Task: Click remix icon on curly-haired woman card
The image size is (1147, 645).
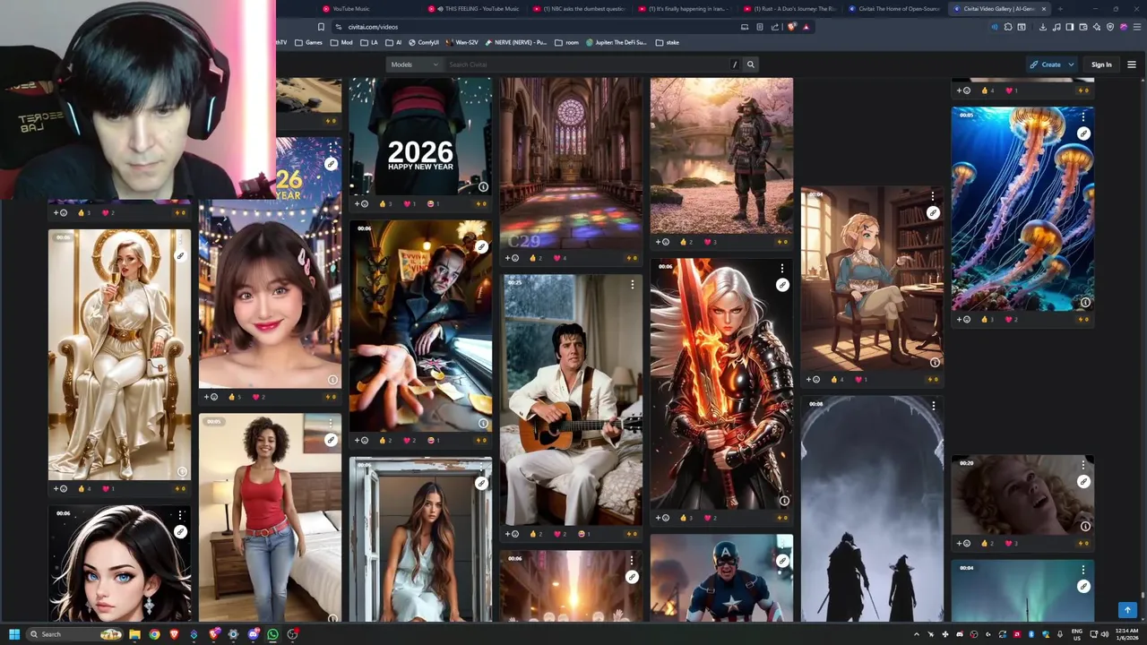Action: coord(1083,482)
